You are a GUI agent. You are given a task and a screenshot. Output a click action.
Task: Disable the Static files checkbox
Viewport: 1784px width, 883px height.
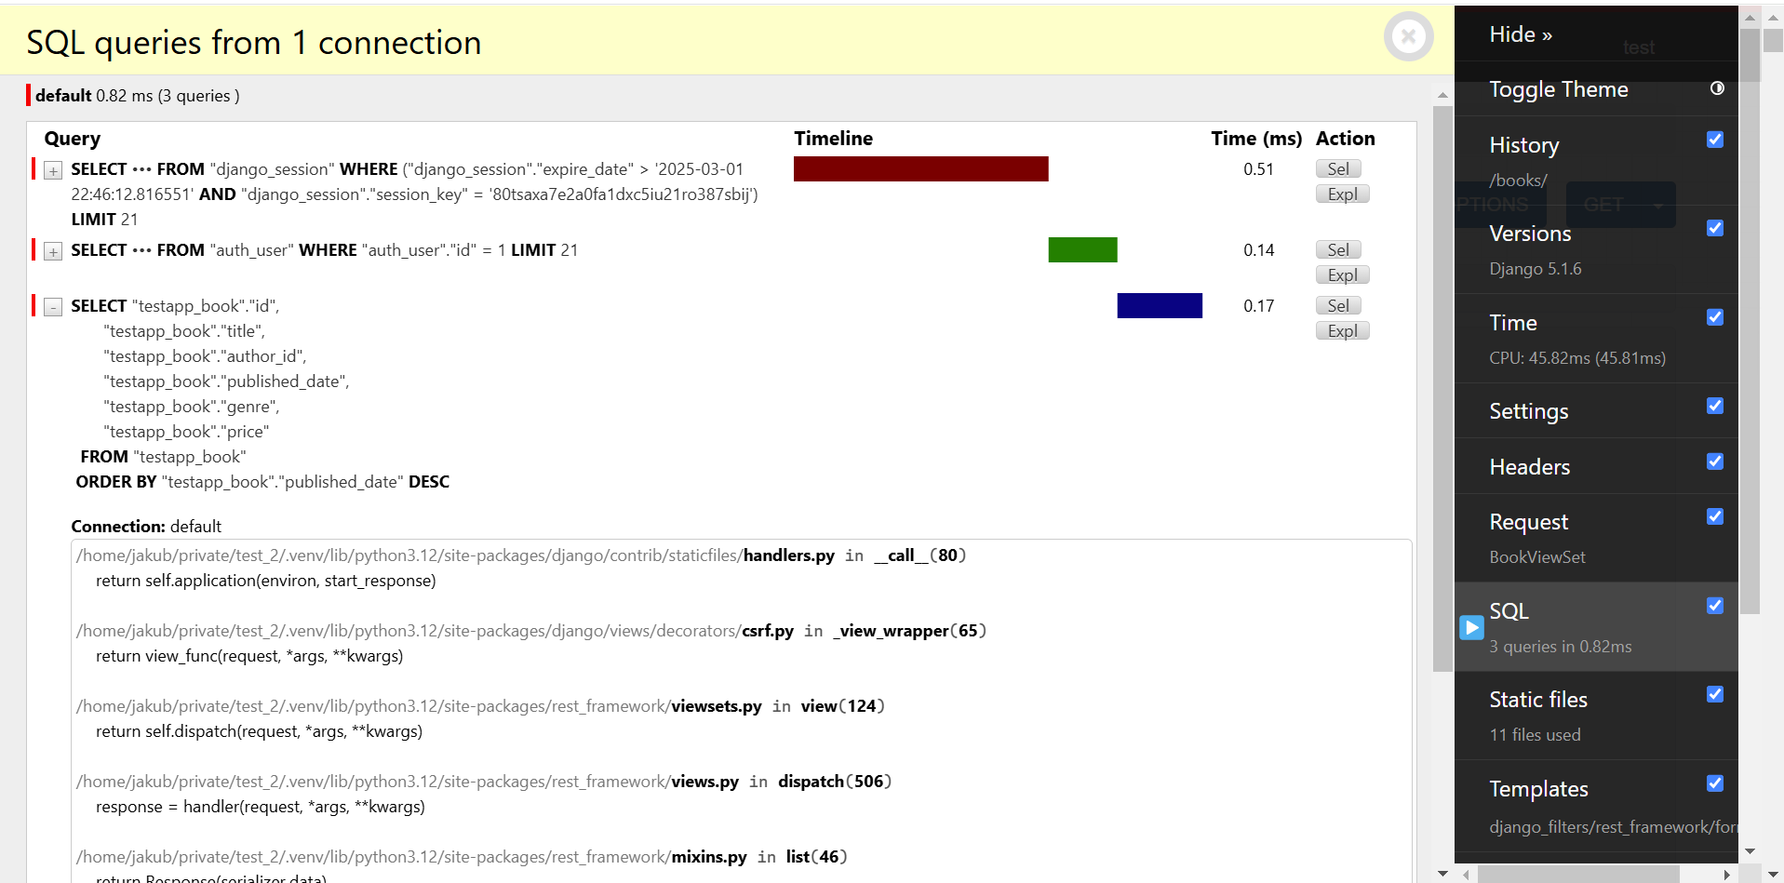coord(1714,694)
